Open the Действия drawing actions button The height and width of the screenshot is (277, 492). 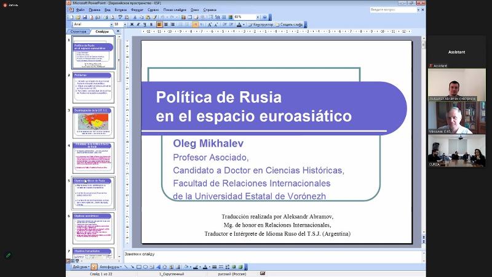click(x=80, y=267)
